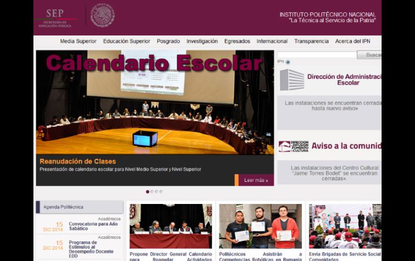Open the Propone Director General news photo
Viewport: 415px width, 261px height.
(x=170, y=226)
